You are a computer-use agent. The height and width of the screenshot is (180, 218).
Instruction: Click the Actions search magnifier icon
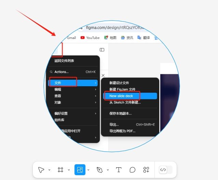point(51,72)
